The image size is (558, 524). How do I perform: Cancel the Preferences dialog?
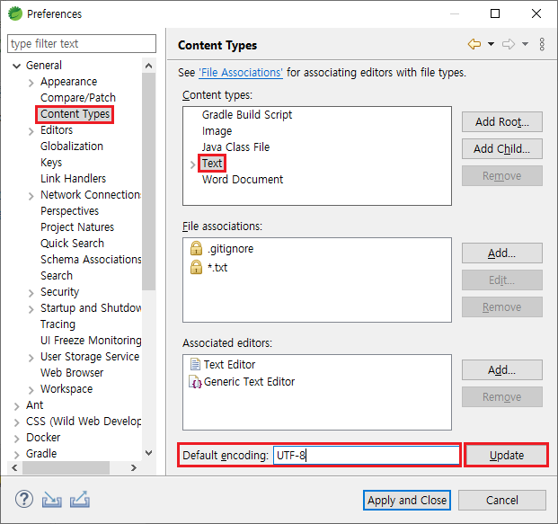501,500
